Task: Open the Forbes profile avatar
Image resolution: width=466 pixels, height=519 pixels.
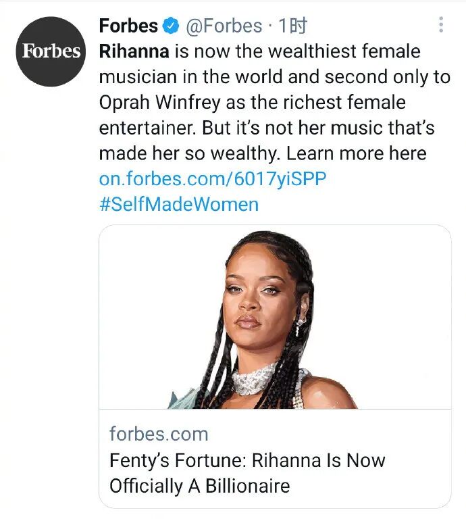Action: click(x=52, y=52)
